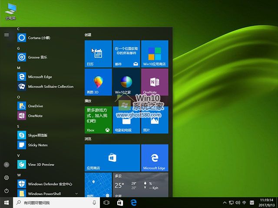Open the Calendar tile
The width and height of the screenshot is (278, 208).
click(x=98, y=54)
